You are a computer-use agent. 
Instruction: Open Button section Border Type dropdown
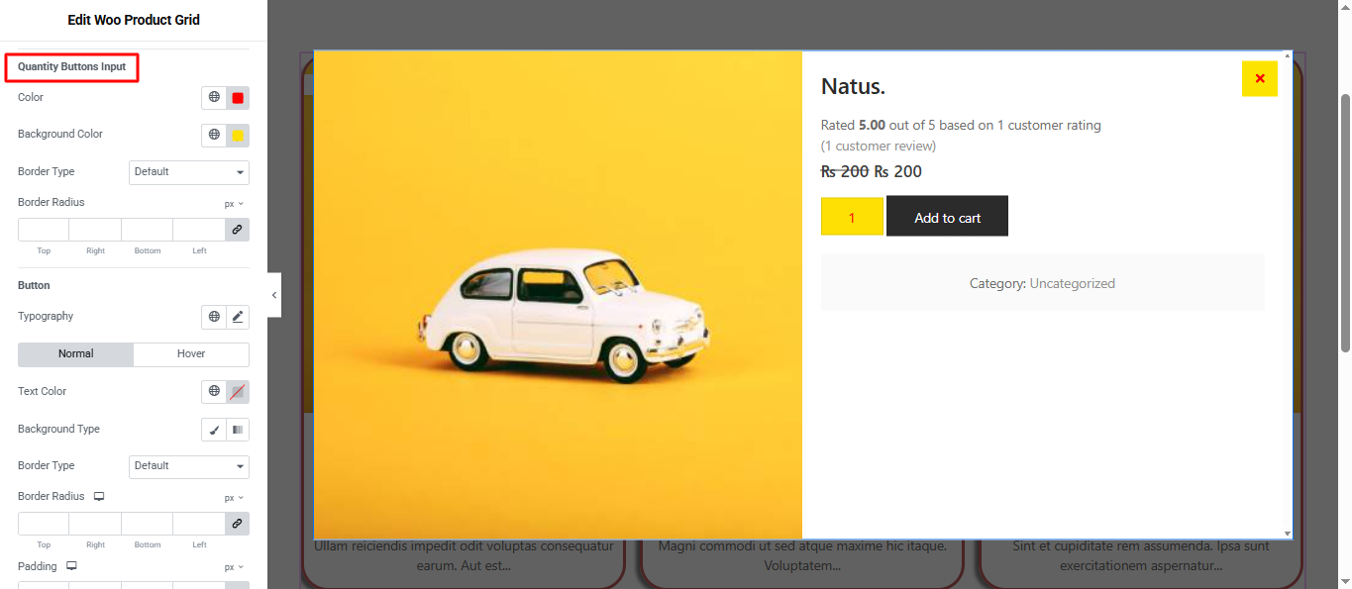[x=189, y=466]
